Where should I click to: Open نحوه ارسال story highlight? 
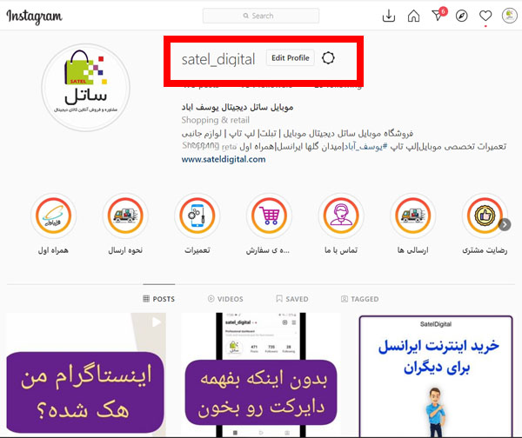click(125, 216)
